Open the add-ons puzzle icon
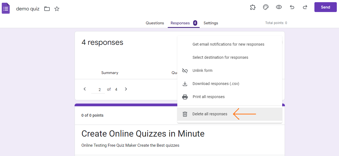Screen dimensions: 339x156 click(253, 7)
